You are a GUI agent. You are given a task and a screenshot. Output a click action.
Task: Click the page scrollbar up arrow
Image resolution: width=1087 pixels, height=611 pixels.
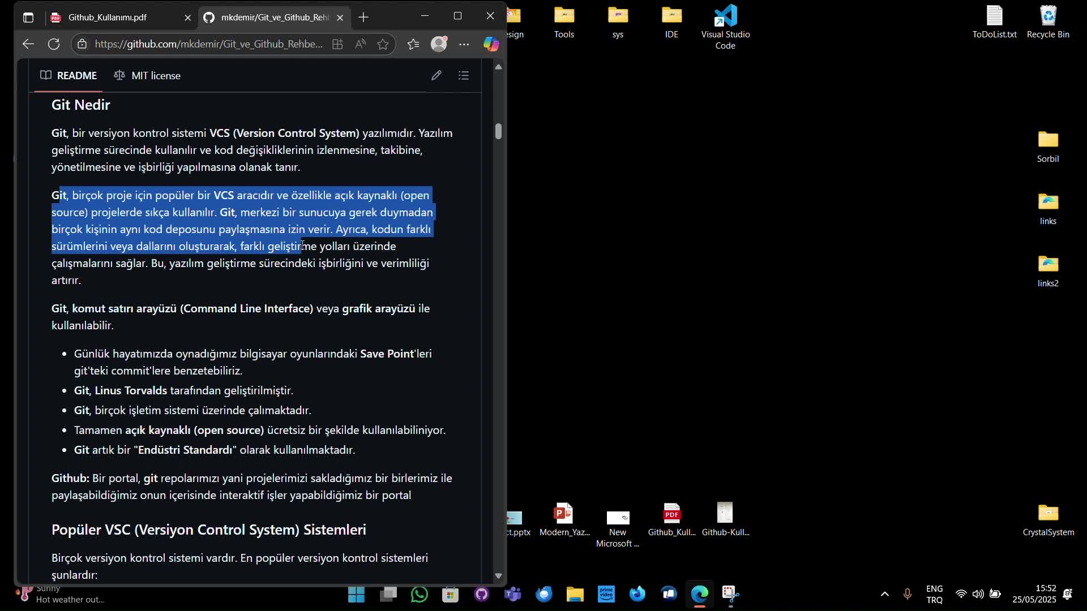click(498, 67)
